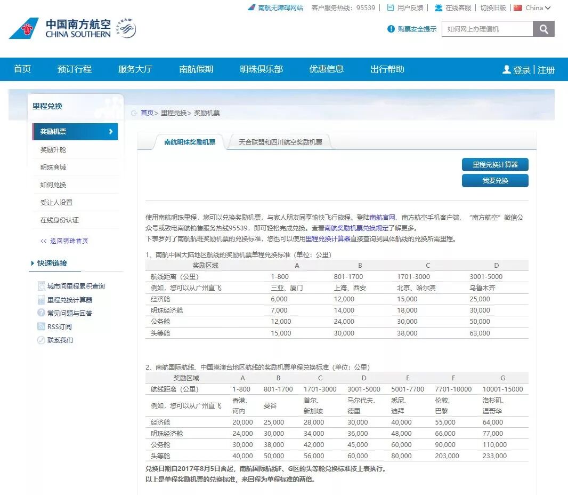Click the Chinese flag icon
Image resolution: width=568 pixels, height=495 pixels.
point(518,7)
